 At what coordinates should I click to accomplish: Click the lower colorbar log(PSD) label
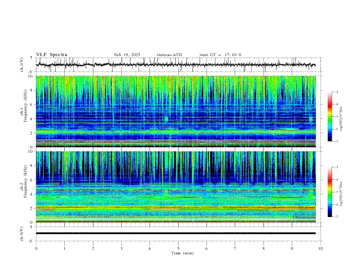pyautogui.click(x=341, y=194)
